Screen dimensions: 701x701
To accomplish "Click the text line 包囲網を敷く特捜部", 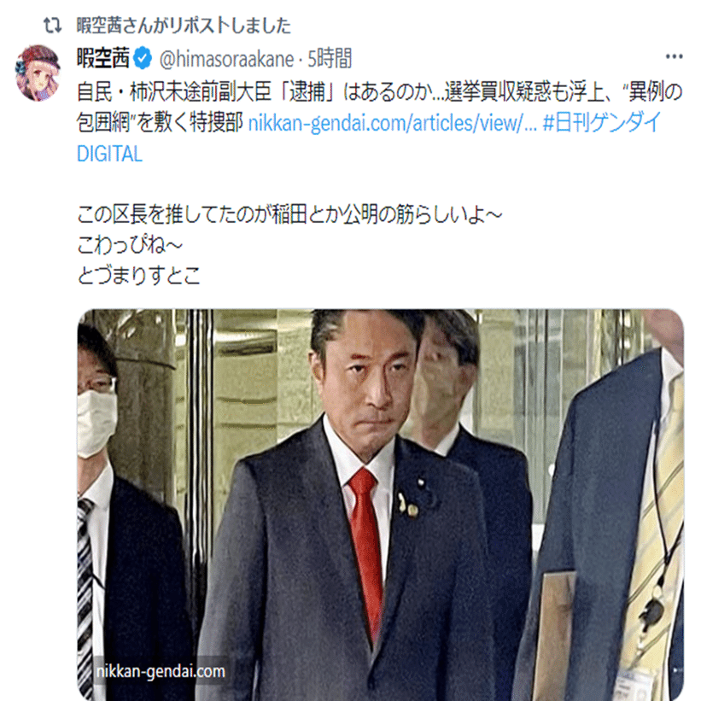I will coord(160,122).
